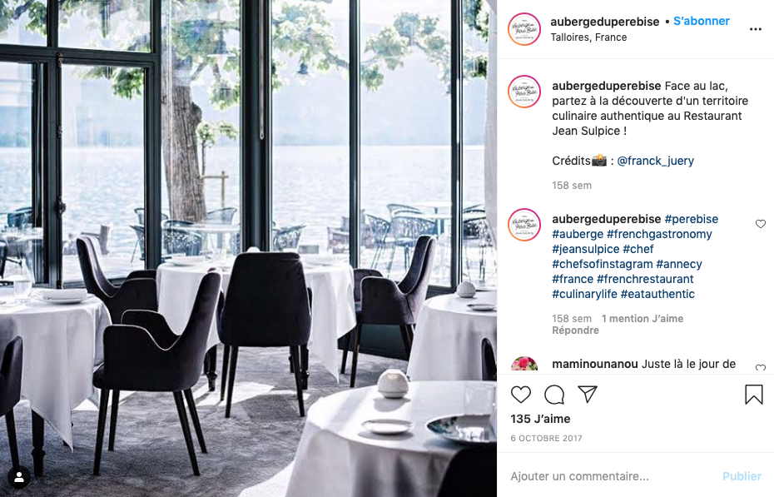774x497 pixels.
Task: Show tagged people on the photo
Action: [x=19, y=477]
